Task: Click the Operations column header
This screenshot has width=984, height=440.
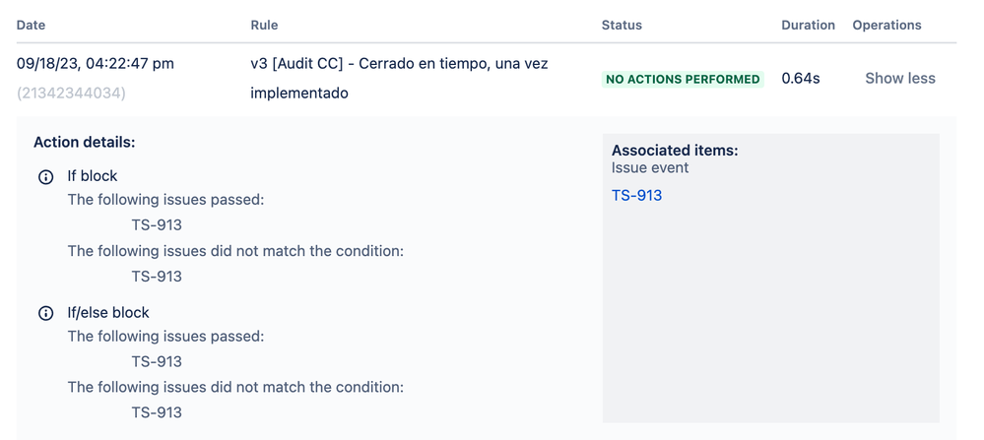Action: [x=886, y=25]
